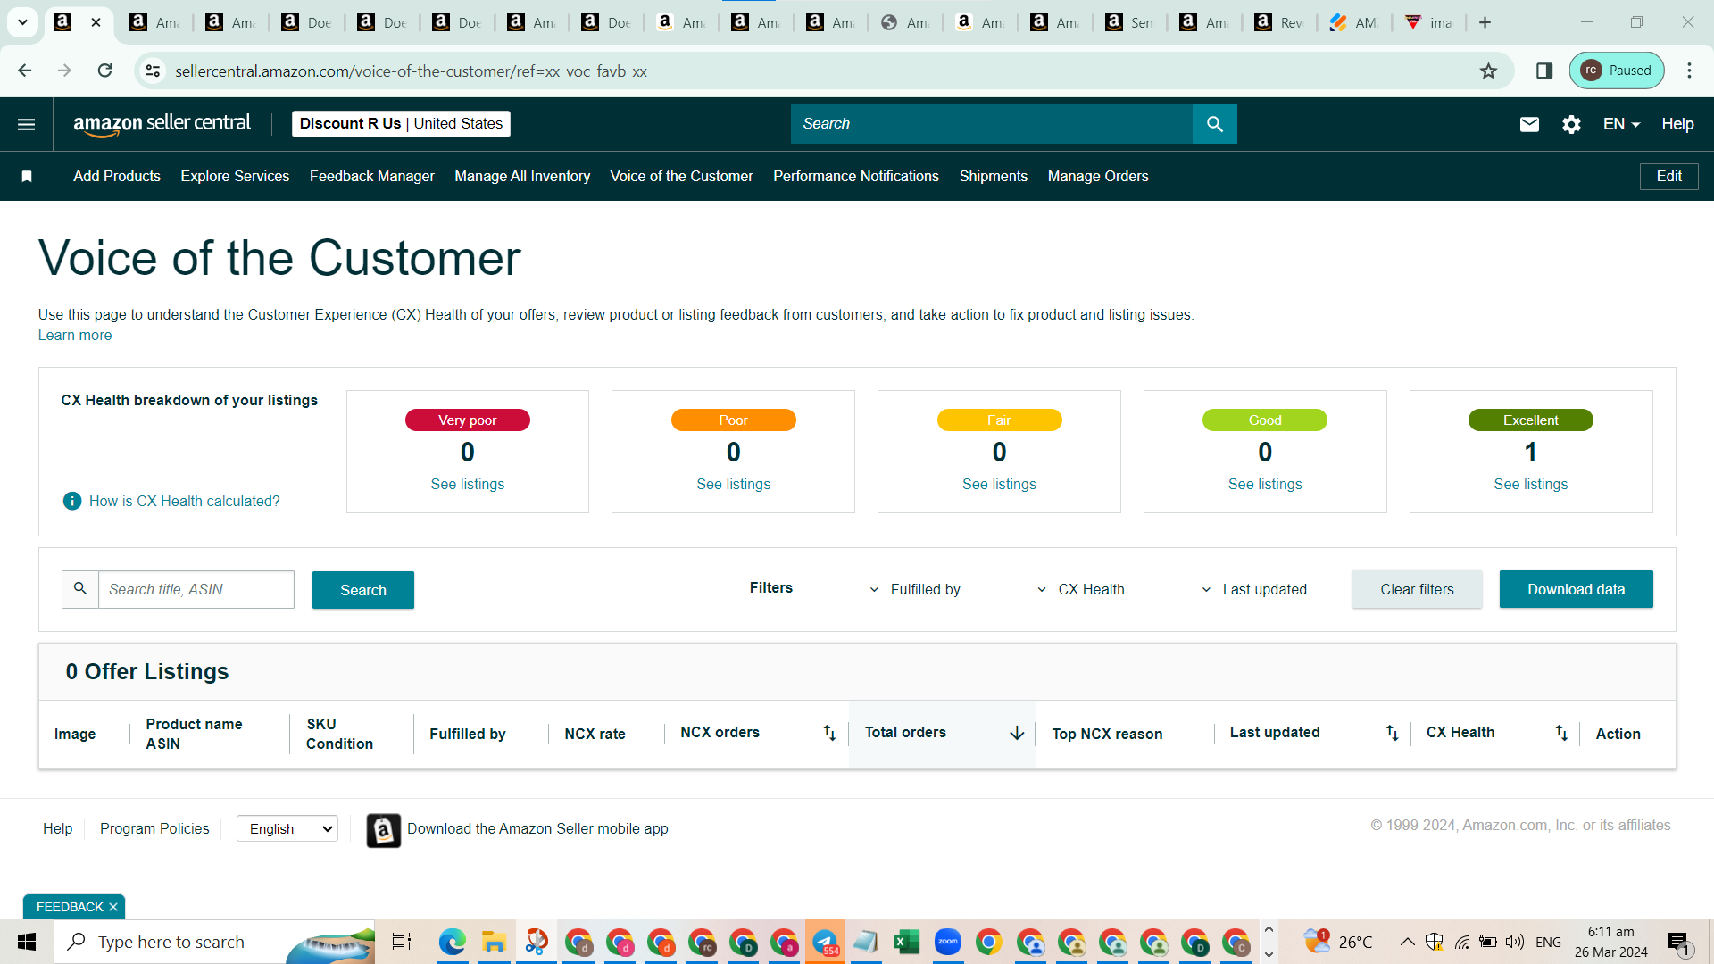Click the Windows search box
The width and height of the screenshot is (1714, 964).
point(214,942)
